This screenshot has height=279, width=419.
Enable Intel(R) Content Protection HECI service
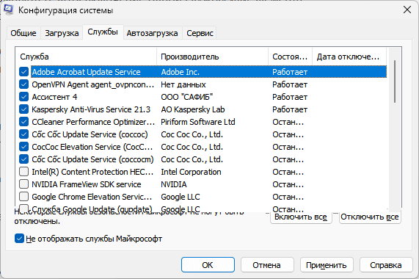23,172
